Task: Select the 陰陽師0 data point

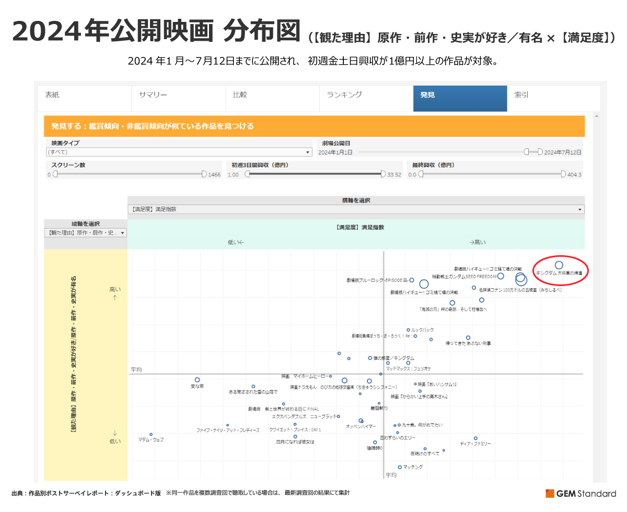Action: click(x=375, y=442)
